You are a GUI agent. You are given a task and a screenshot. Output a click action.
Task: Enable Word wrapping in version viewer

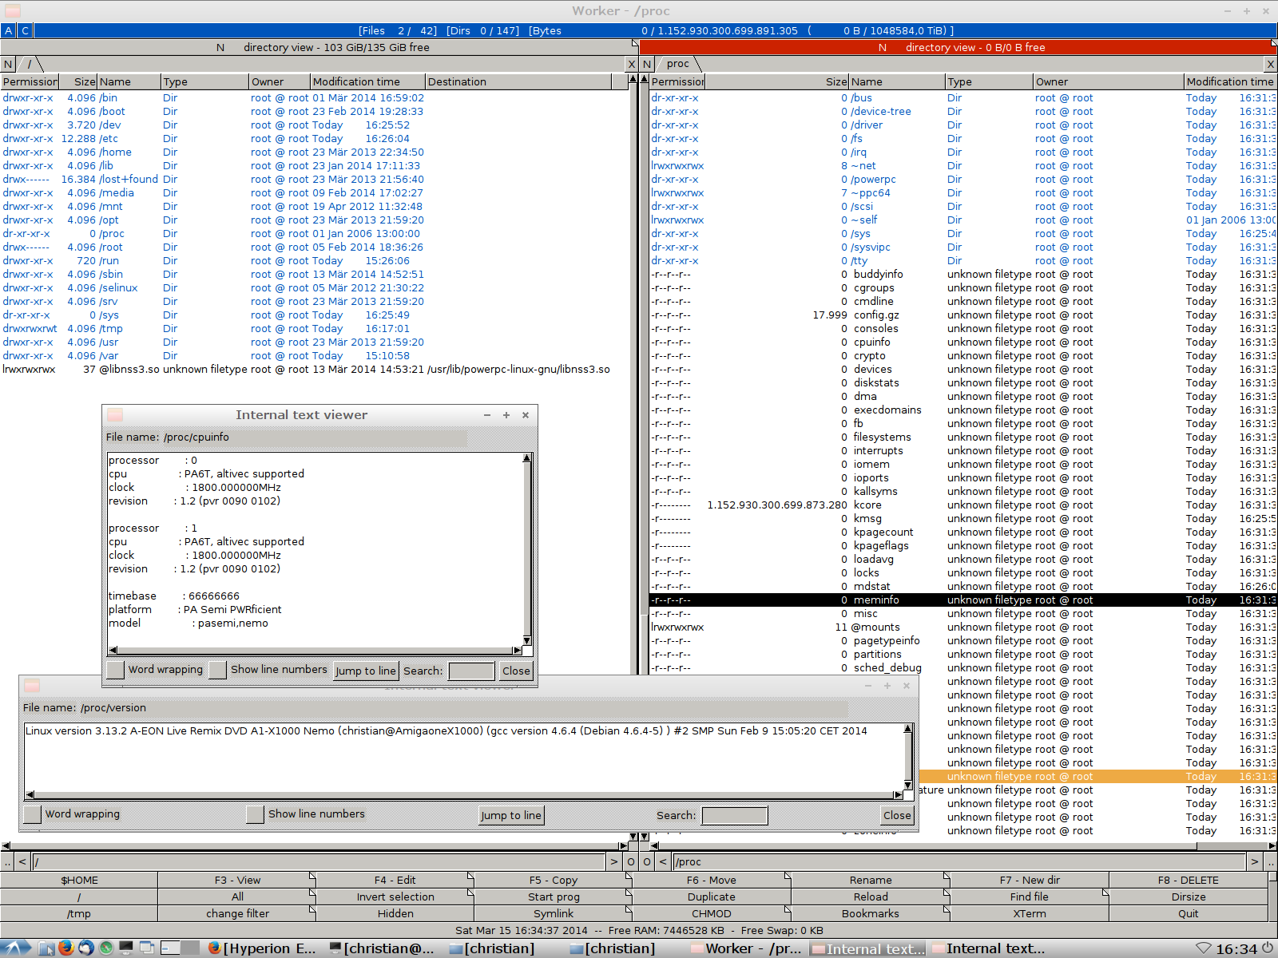coord(33,814)
